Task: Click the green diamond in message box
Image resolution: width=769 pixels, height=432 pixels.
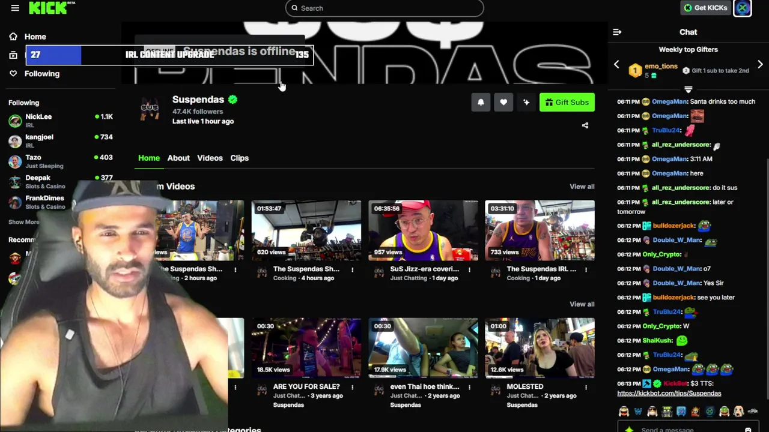Action: 629,429
